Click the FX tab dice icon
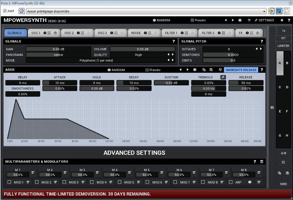This screenshot has height=200, width=293. tap(247, 33)
